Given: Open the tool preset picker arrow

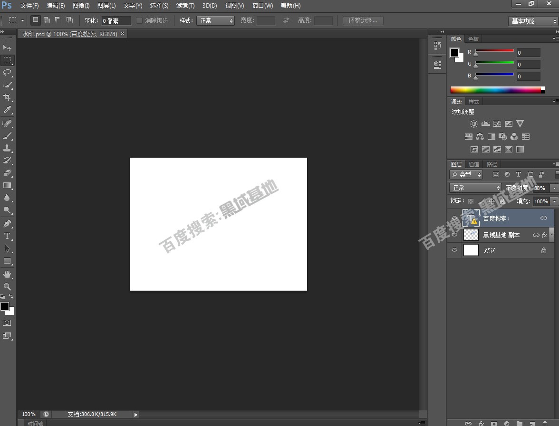Looking at the screenshot, I should pos(22,21).
